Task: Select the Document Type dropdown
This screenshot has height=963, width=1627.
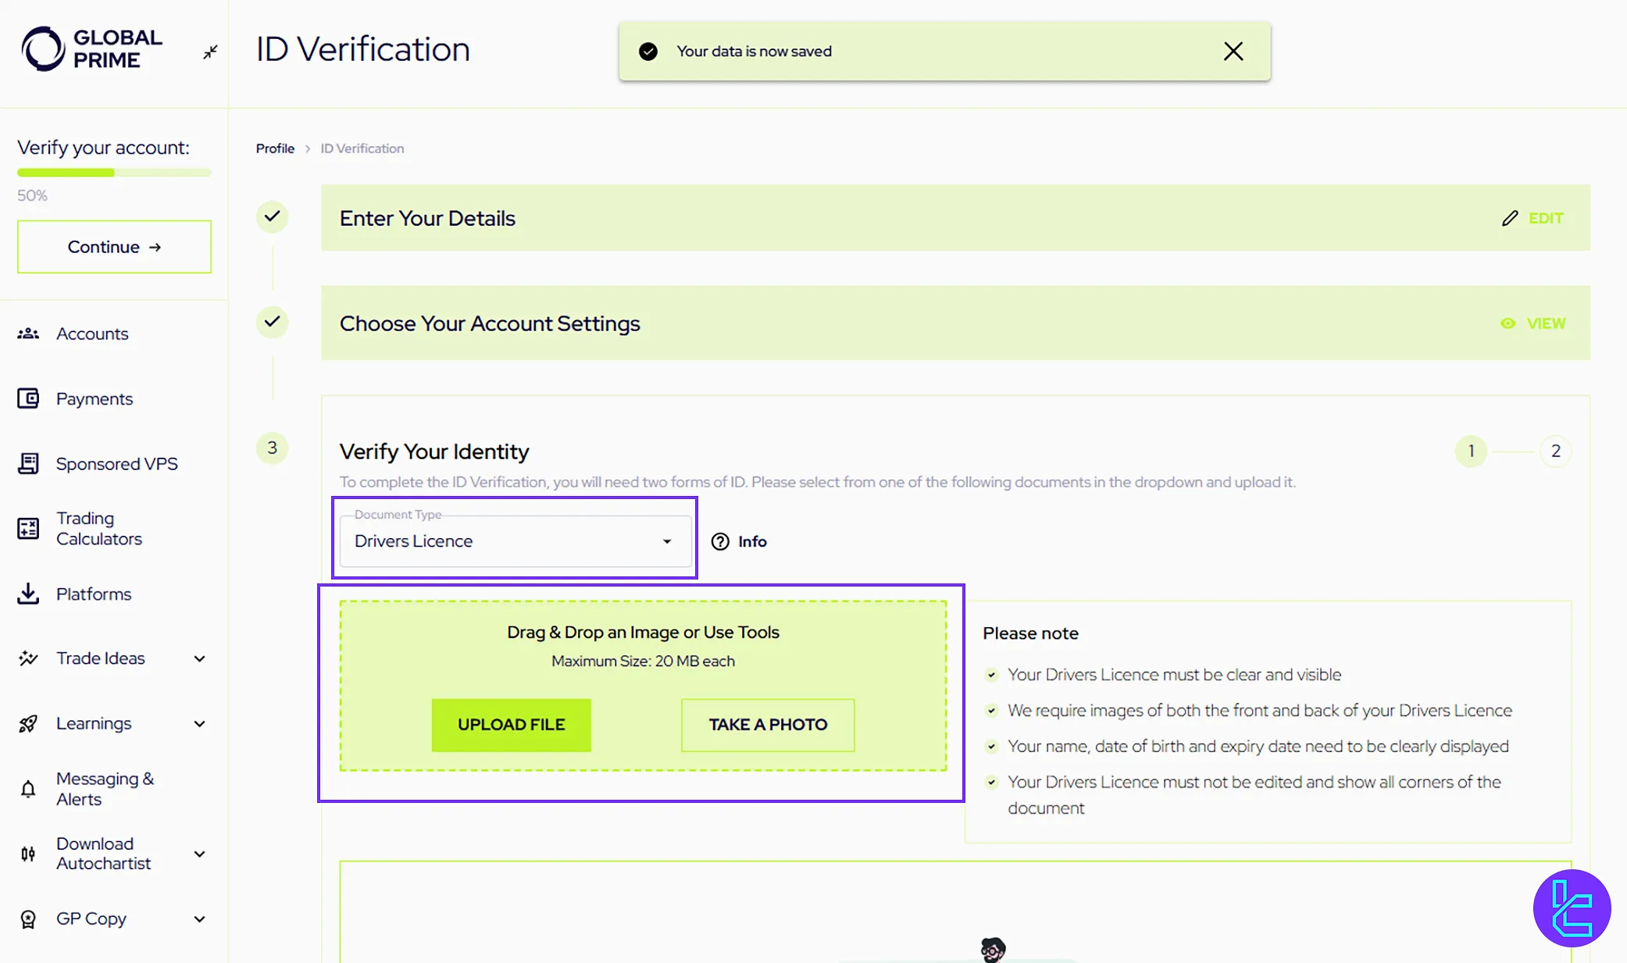Action: click(x=512, y=541)
